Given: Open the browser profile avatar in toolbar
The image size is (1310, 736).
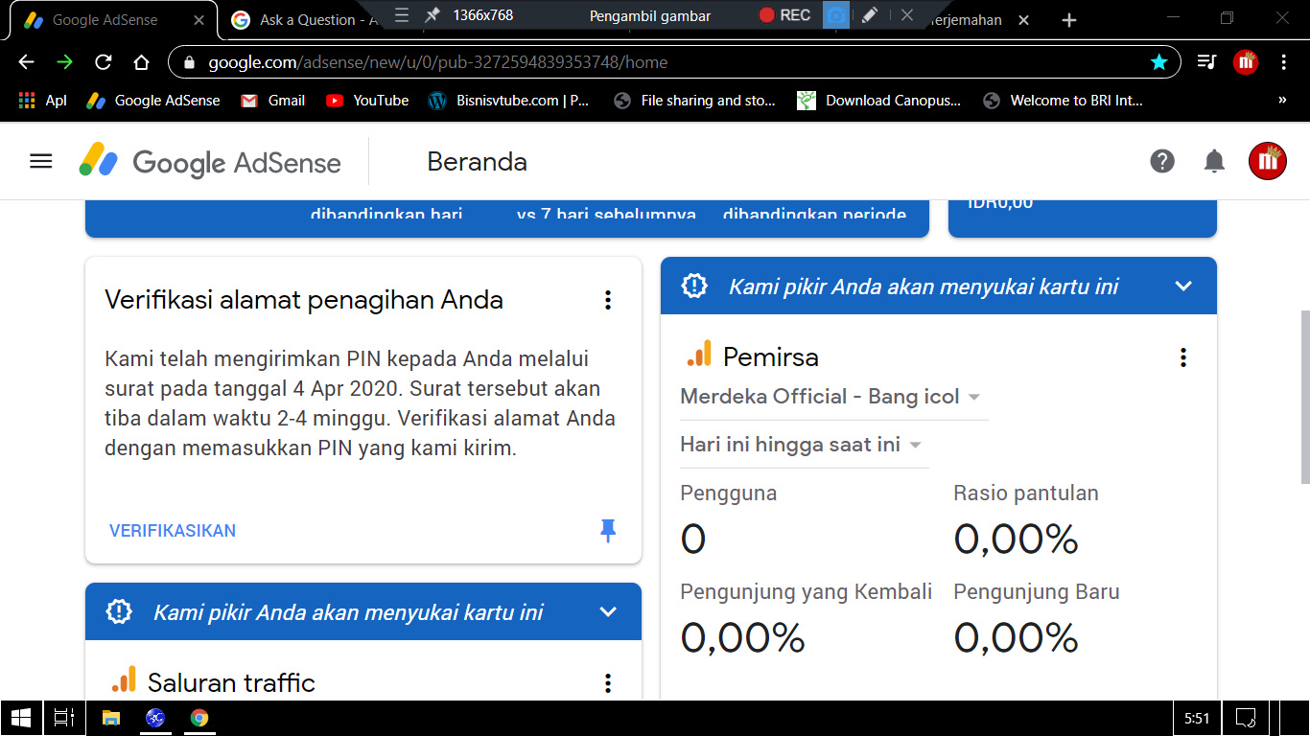Looking at the screenshot, I should pos(1246,62).
